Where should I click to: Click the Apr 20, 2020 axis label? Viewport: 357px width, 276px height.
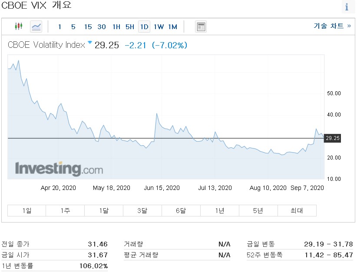coord(58,188)
